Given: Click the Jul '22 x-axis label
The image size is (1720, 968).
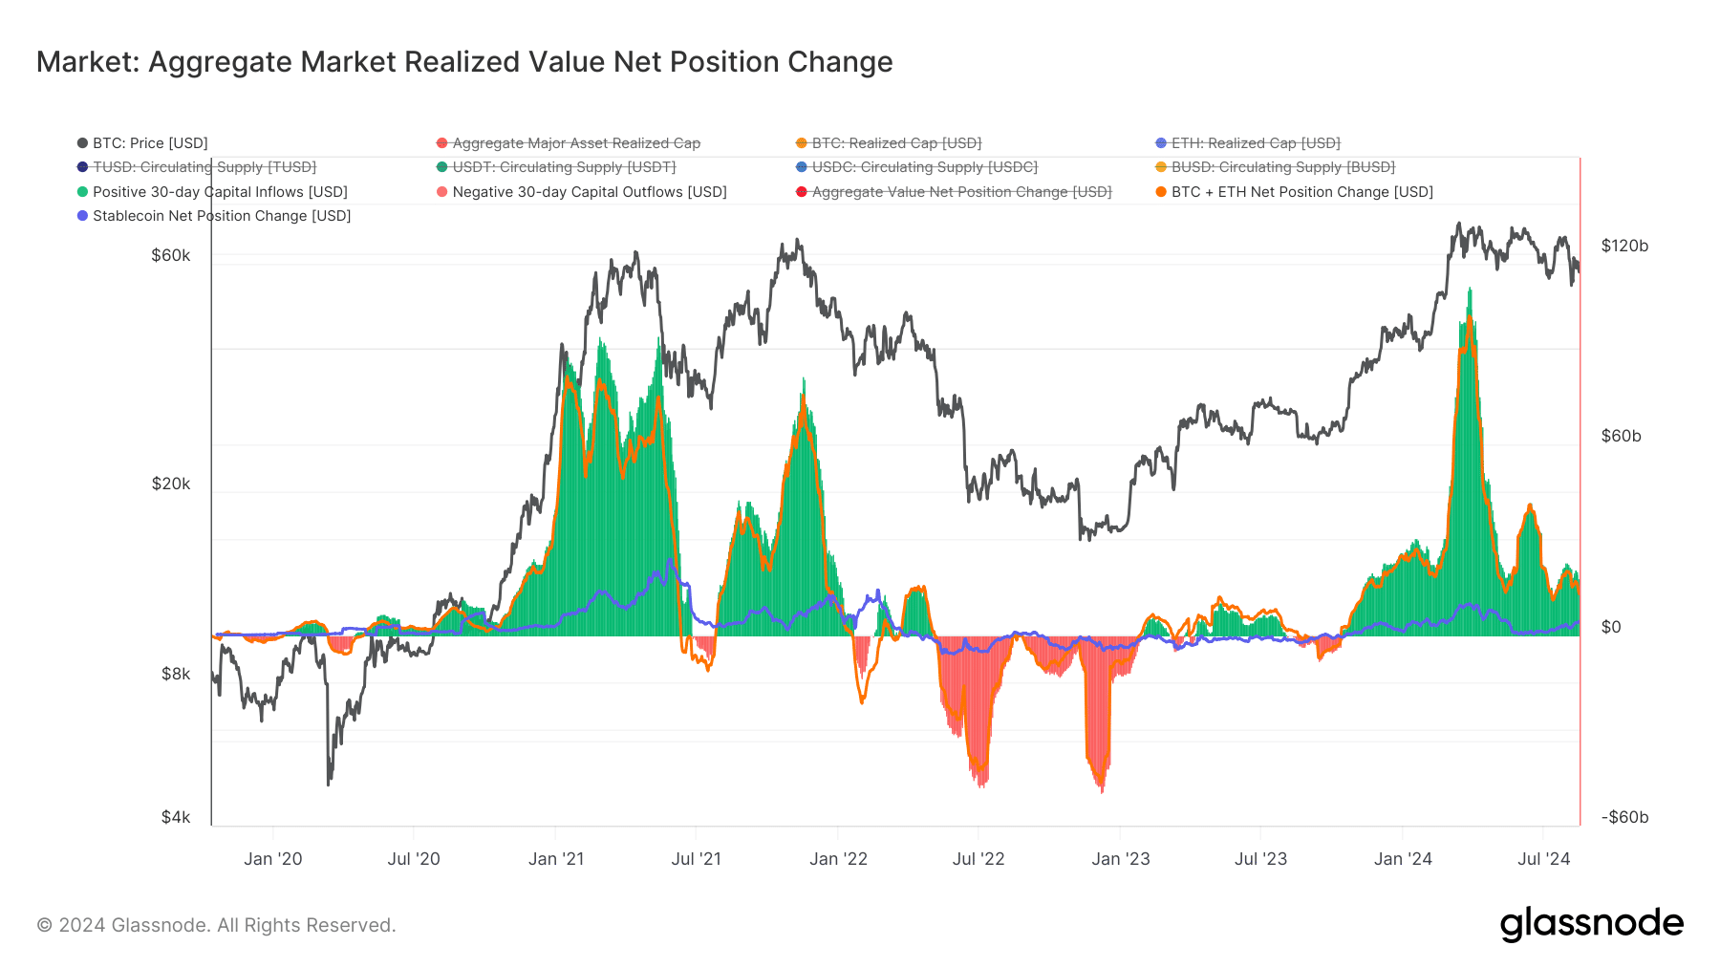Looking at the screenshot, I should click(978, 859).
